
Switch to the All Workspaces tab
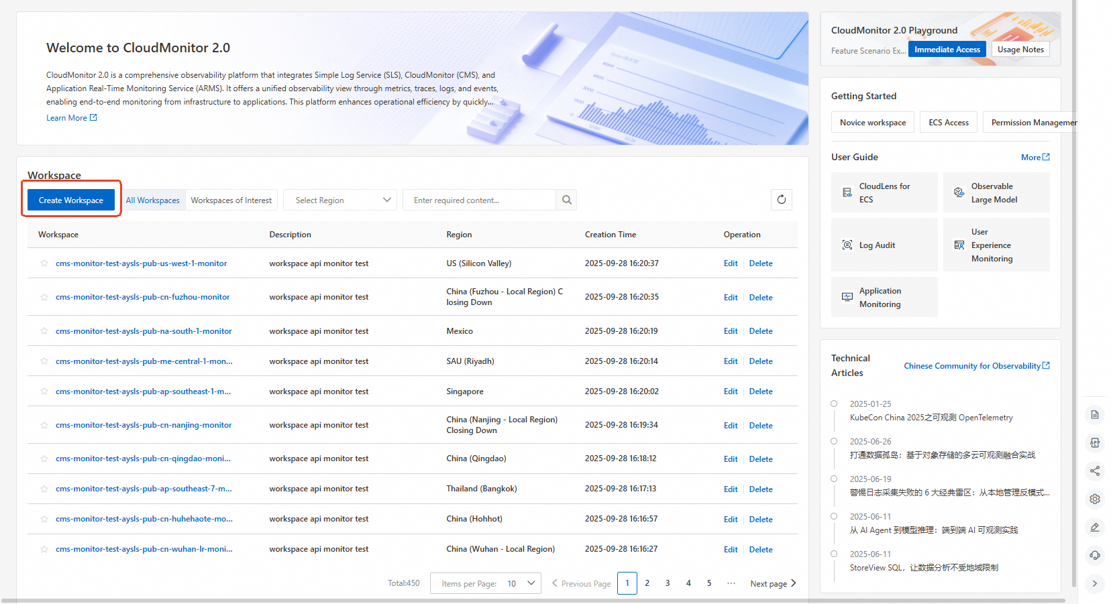tap(153, 200)
